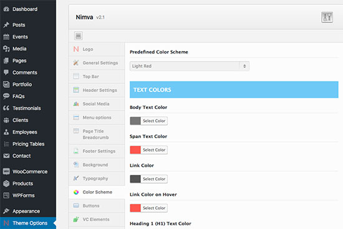The image size is (343, 229).
Task: Click the red Span Text Color swatch
Action: point(135,150)
